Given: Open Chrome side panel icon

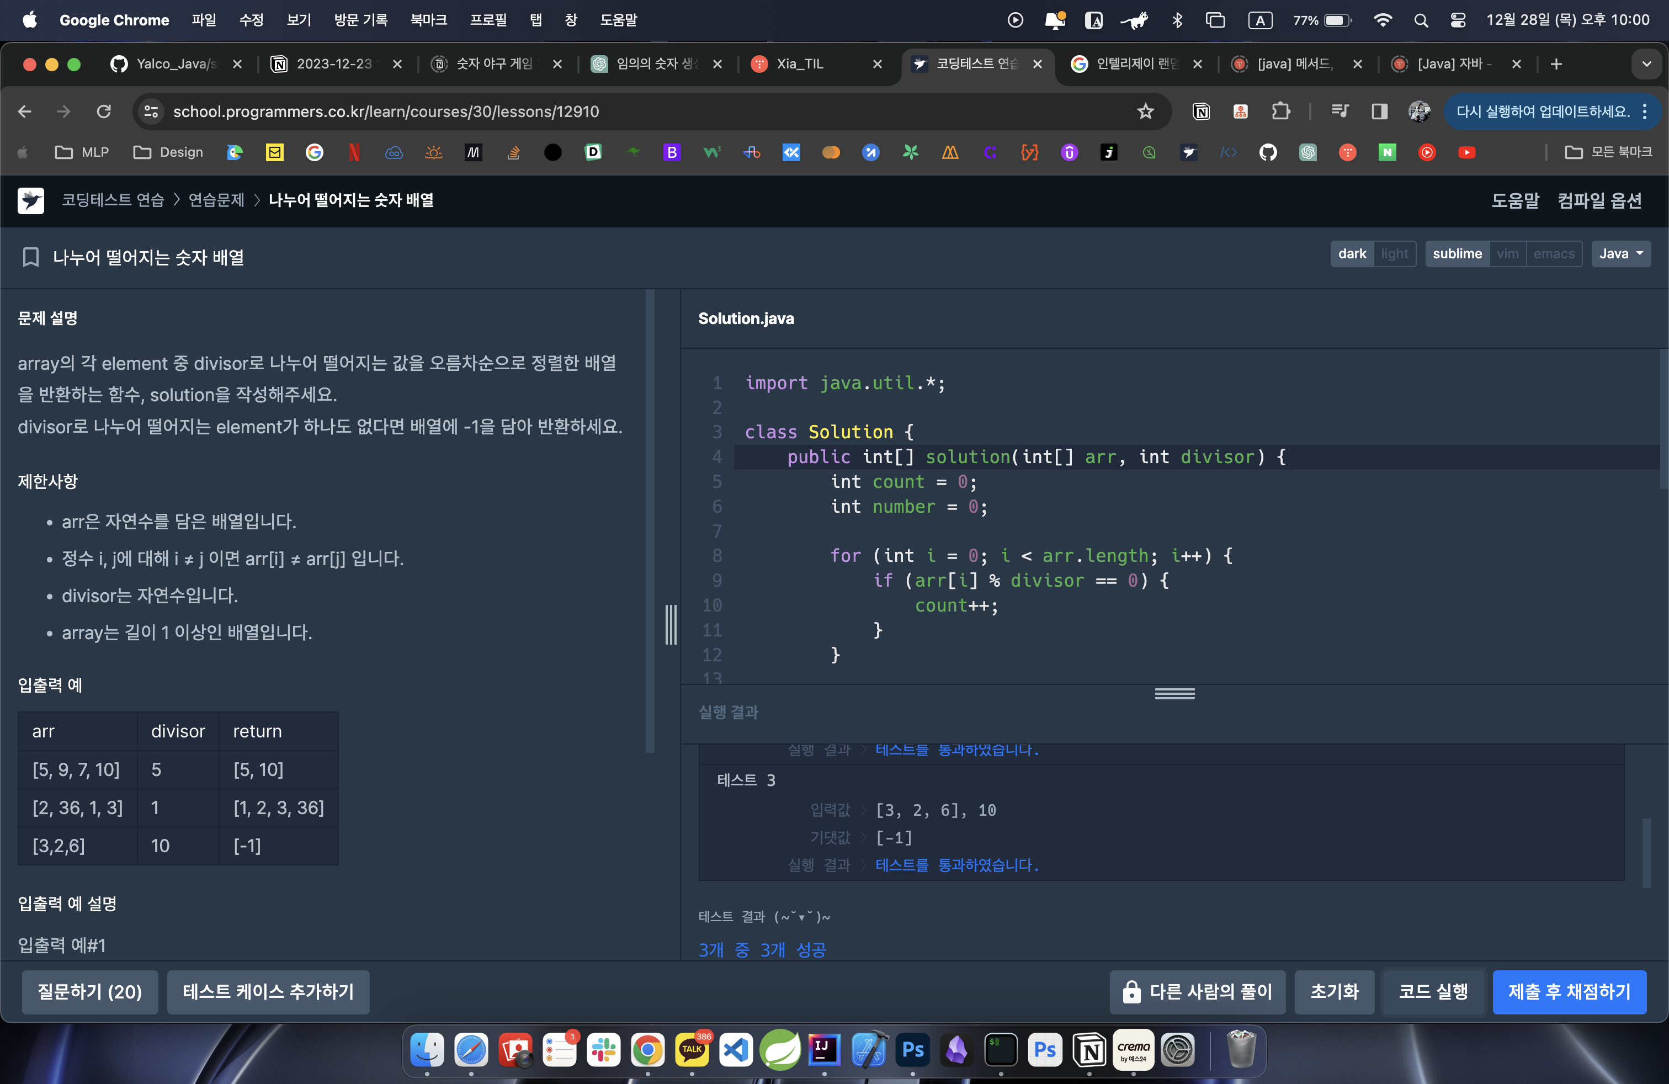Looking at the screenshot, I should [1379, 111].
